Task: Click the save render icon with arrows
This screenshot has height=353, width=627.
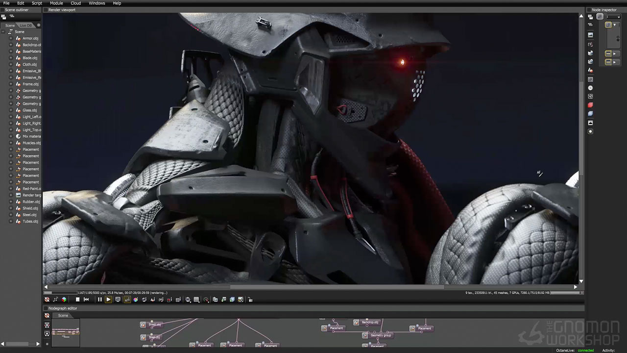Action: coord(223,300)
